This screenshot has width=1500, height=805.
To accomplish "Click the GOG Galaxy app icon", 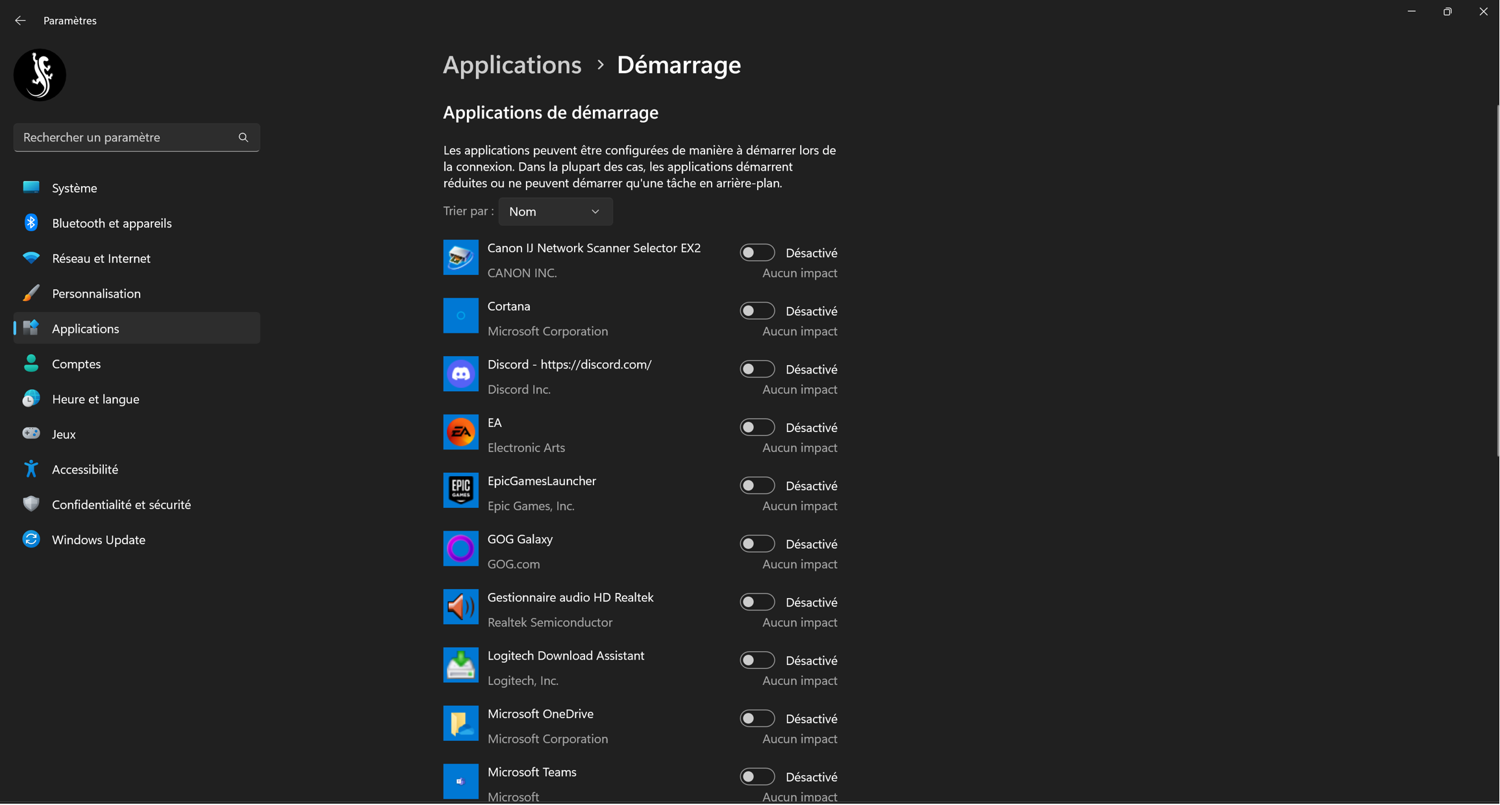I will 460,549.
